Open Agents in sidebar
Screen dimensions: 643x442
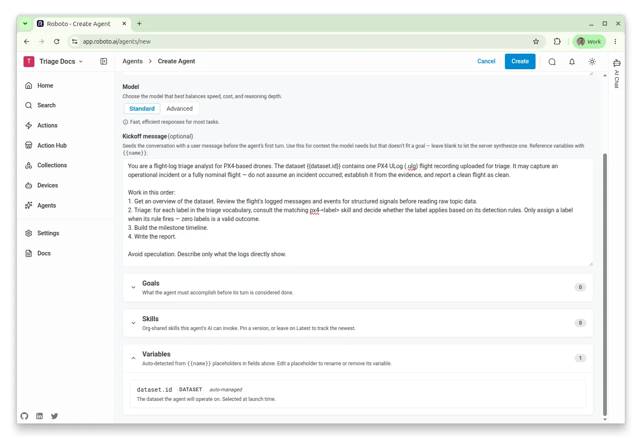tap(46, 205)
